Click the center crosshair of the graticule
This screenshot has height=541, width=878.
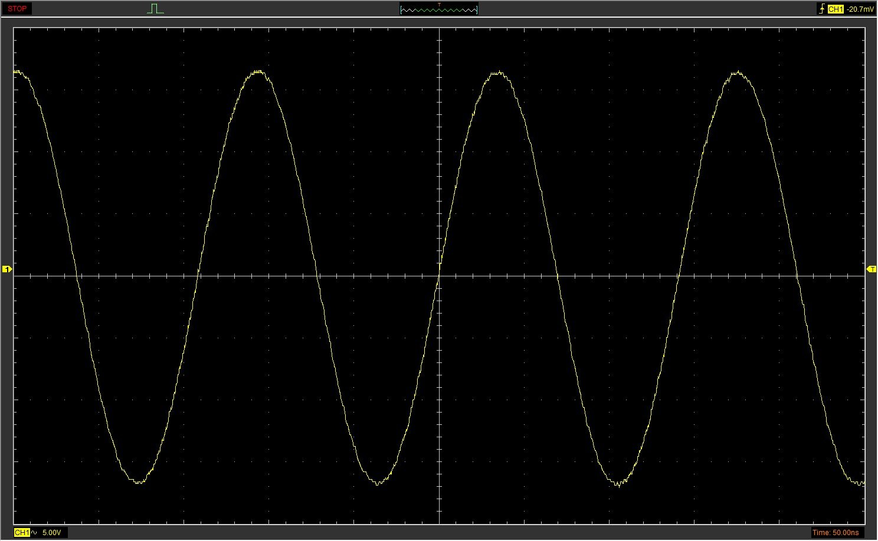tap(440, 276)
